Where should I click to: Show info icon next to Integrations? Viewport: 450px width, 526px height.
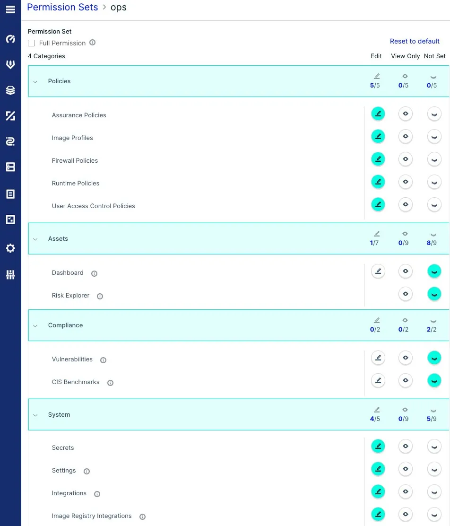pos(97,494)
